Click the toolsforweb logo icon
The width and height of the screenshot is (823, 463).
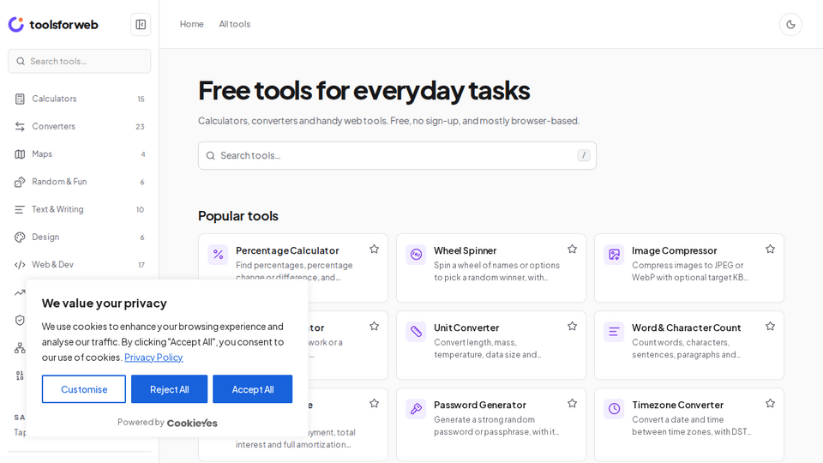16,24
